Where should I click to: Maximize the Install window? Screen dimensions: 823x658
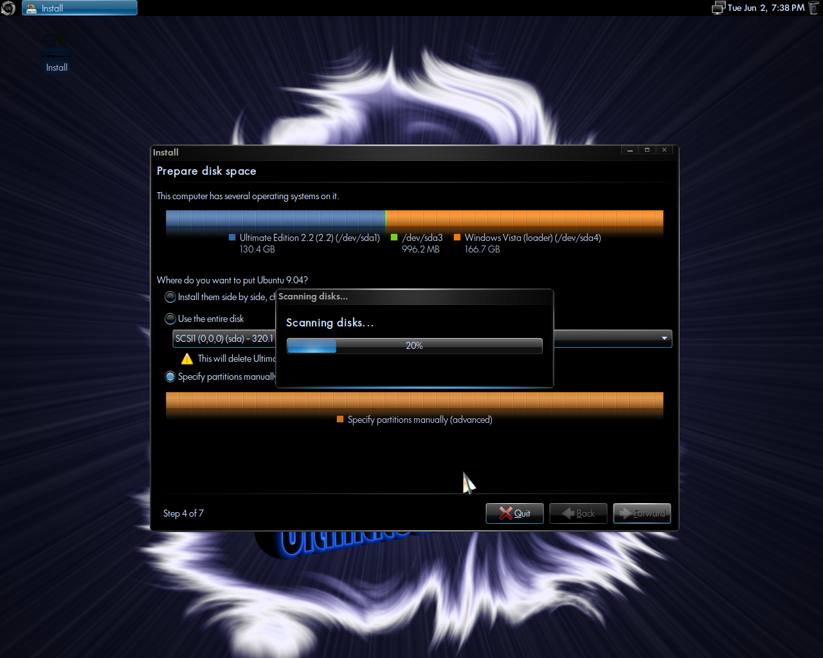tap(647, 150)
